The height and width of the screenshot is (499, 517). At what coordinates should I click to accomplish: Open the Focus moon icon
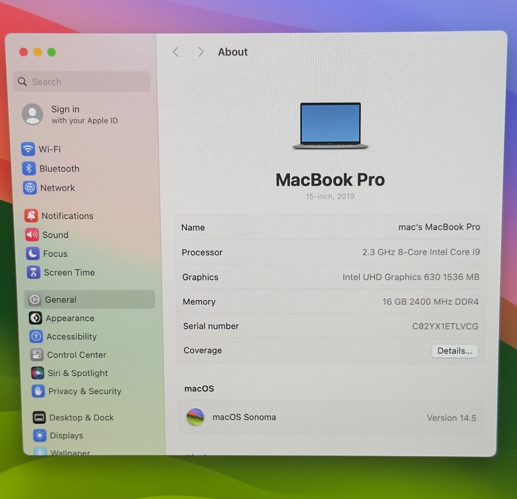(x=33, y=254)
